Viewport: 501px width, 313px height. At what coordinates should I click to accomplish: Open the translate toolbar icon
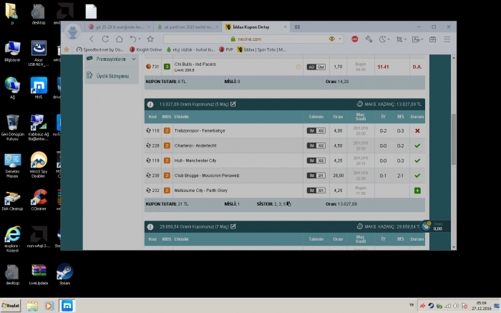[416, 39]
